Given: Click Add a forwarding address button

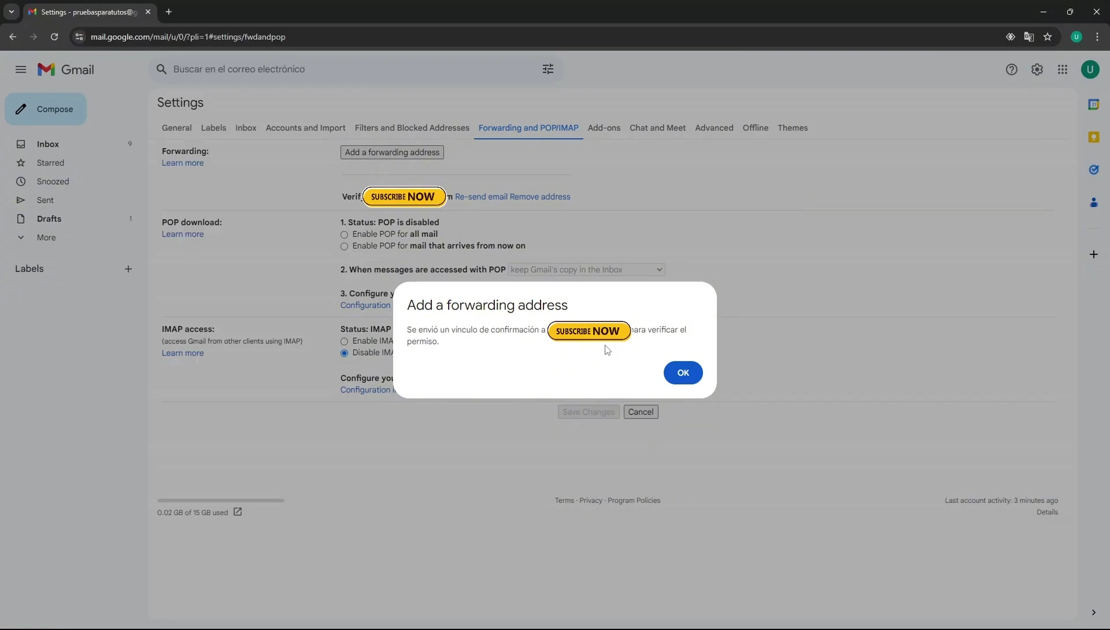Looking at the screenshot, I should (392, 153).
